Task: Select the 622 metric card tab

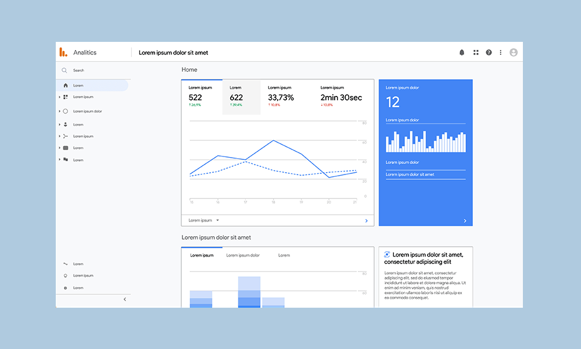Action: pyautogui.click(x=241, y=97)
